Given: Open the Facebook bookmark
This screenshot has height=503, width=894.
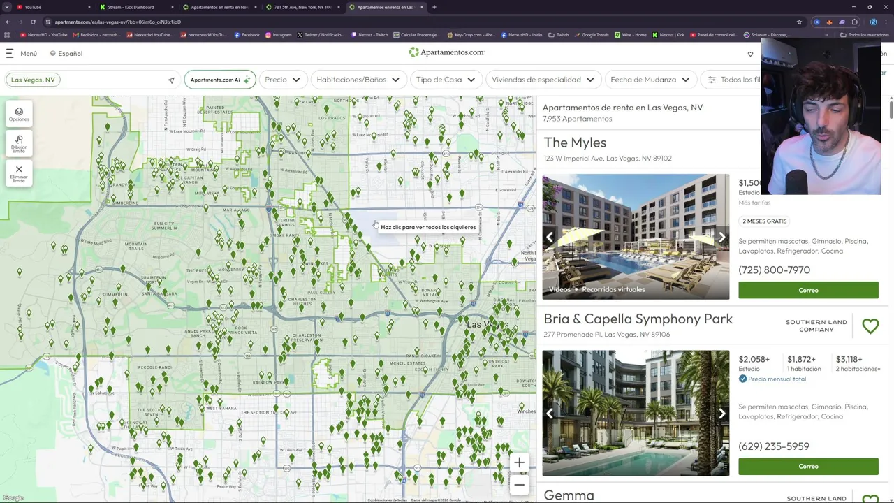Looking at the screenshot, I should click(247, 35).
